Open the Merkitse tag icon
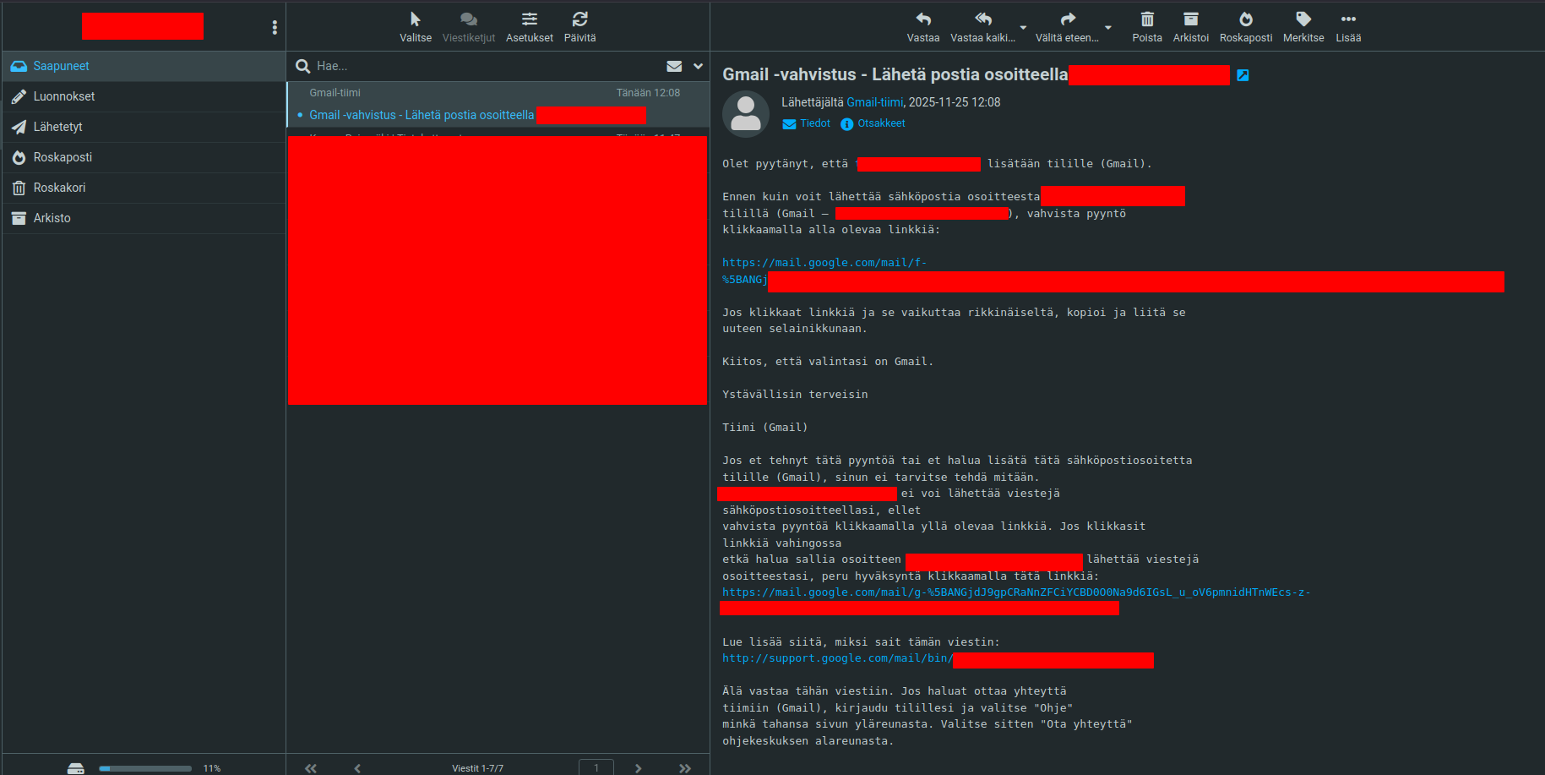Image resolution: width=1545 pixels, height=775 pixels. [x=1303, y=19]
